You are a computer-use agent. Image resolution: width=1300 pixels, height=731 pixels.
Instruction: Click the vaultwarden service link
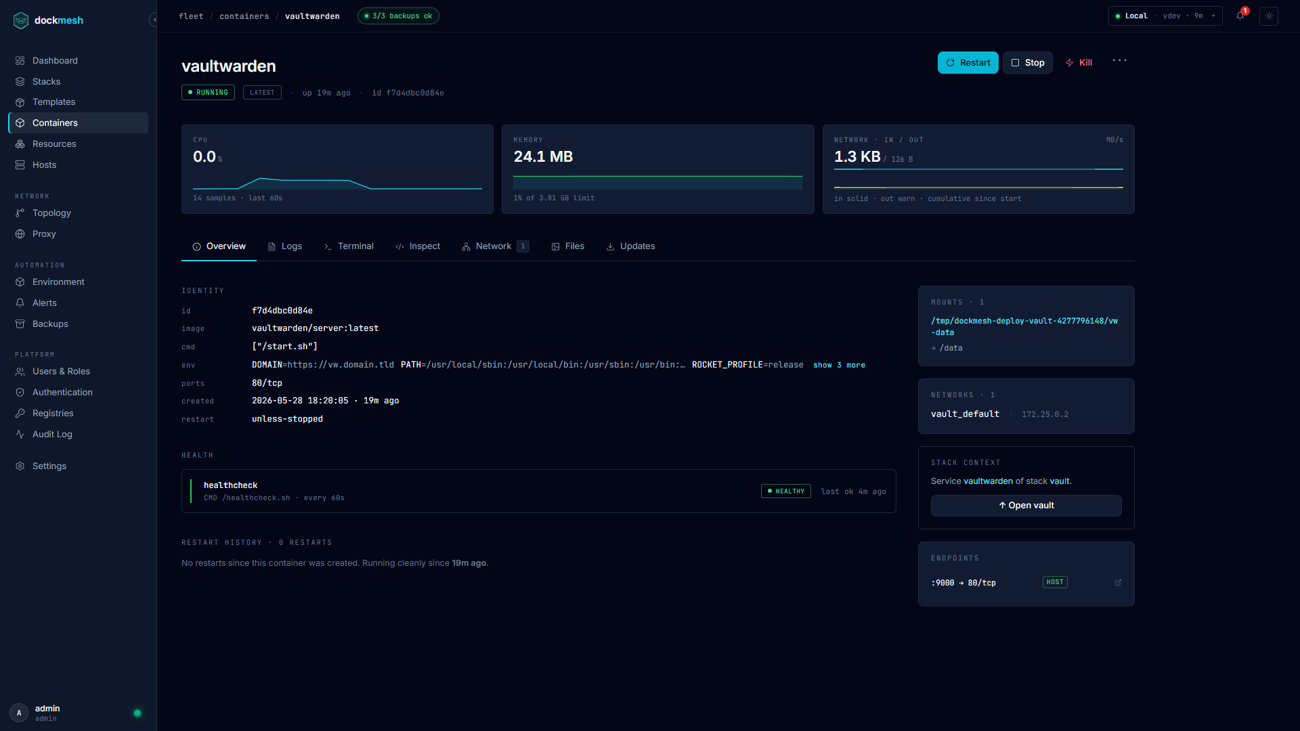click(988, 482)
